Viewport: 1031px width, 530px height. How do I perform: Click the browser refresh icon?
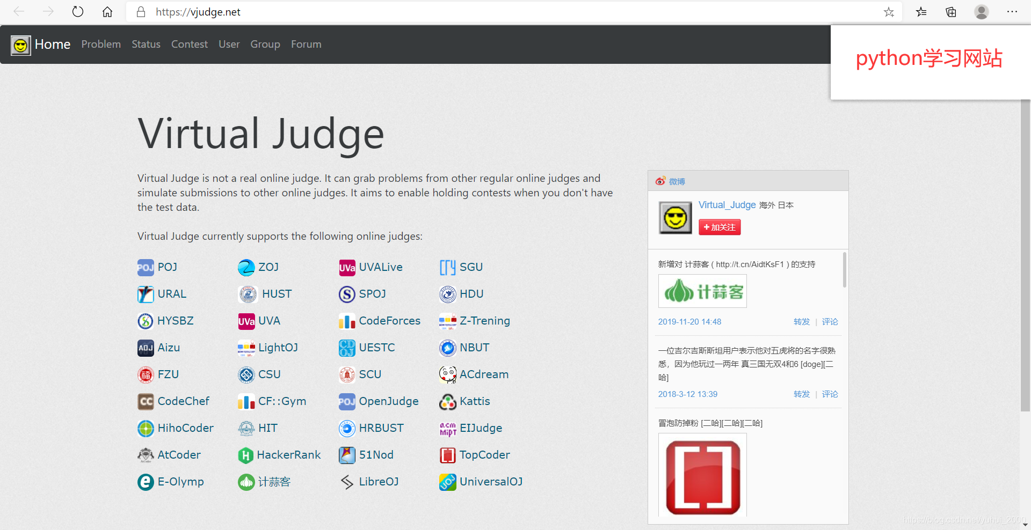(78, 12)
